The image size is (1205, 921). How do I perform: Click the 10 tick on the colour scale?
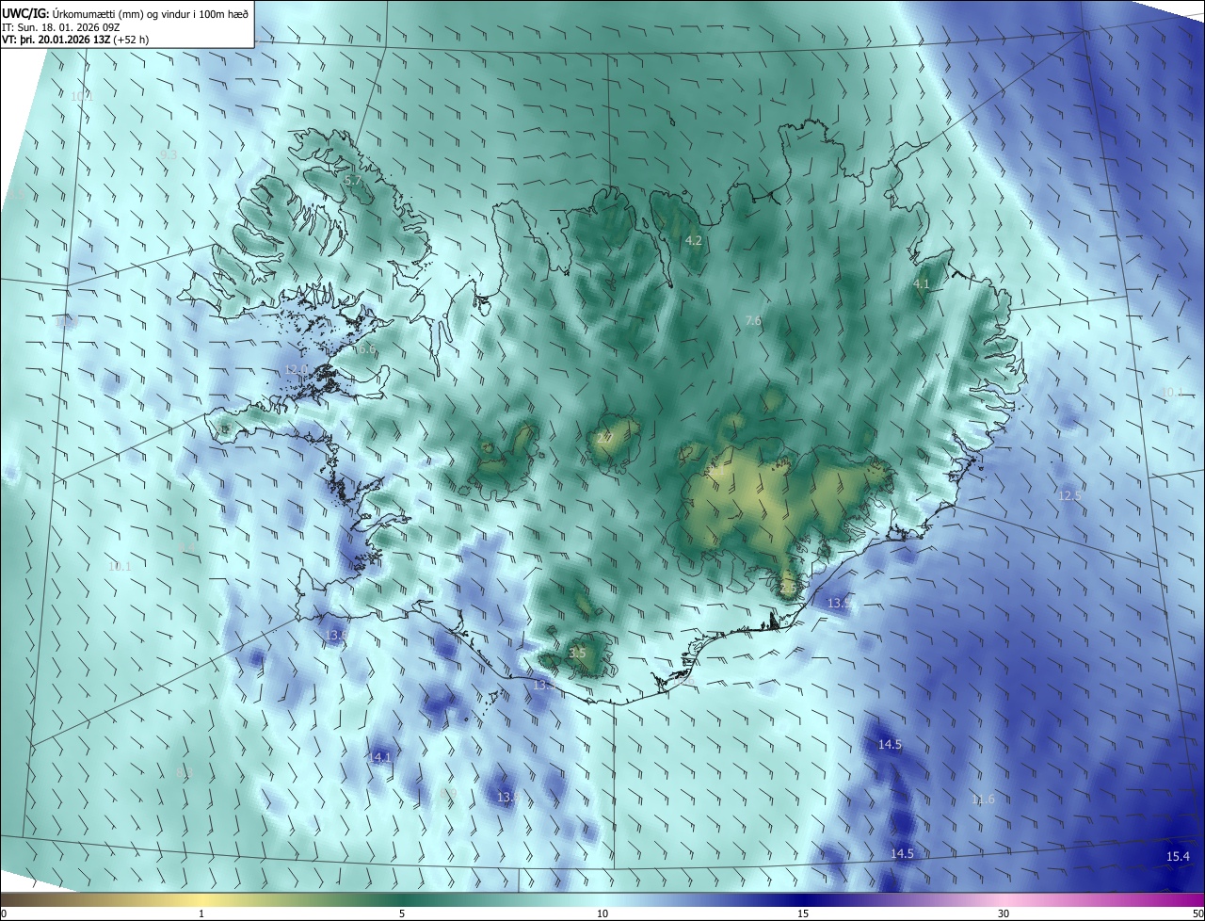point(602,913)
